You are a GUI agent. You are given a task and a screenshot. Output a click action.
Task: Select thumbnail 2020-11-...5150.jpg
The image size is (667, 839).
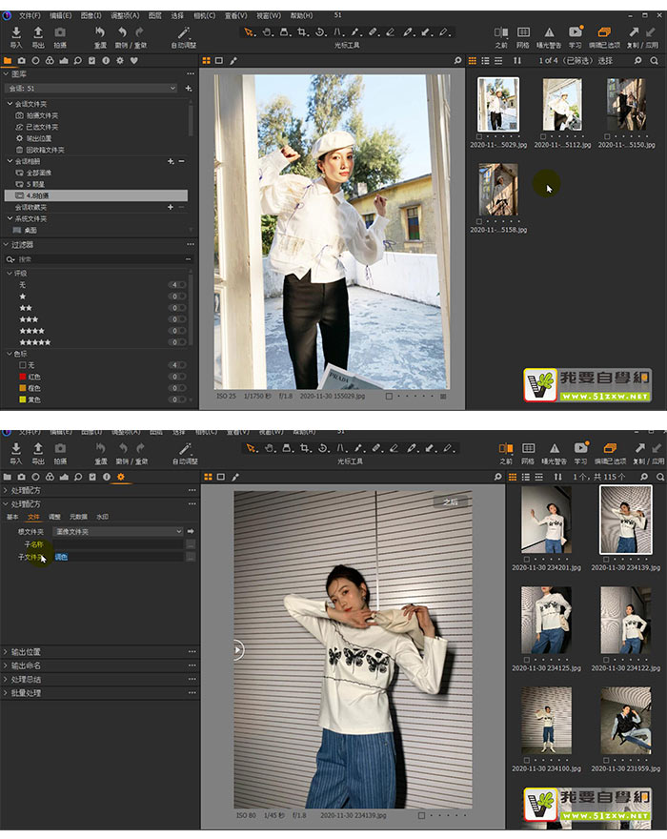click(626, 105)
